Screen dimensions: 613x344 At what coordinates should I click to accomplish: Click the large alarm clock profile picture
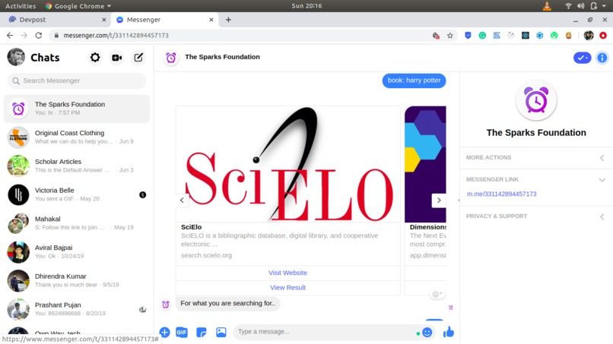coord(536,101)
